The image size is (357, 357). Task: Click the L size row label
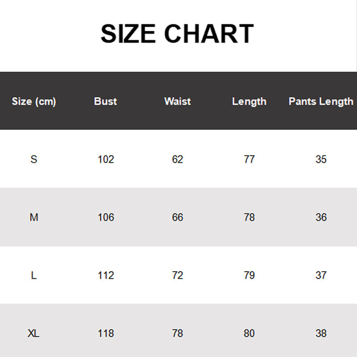[34, 275]
